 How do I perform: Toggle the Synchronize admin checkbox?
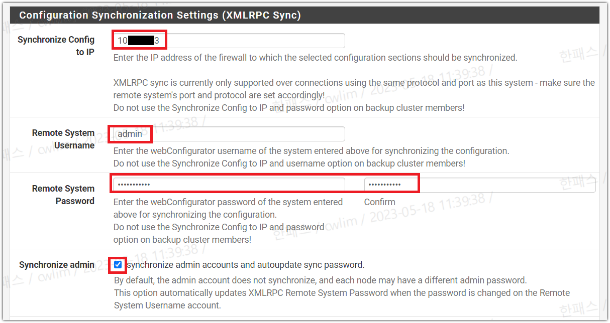click(118, 264)
